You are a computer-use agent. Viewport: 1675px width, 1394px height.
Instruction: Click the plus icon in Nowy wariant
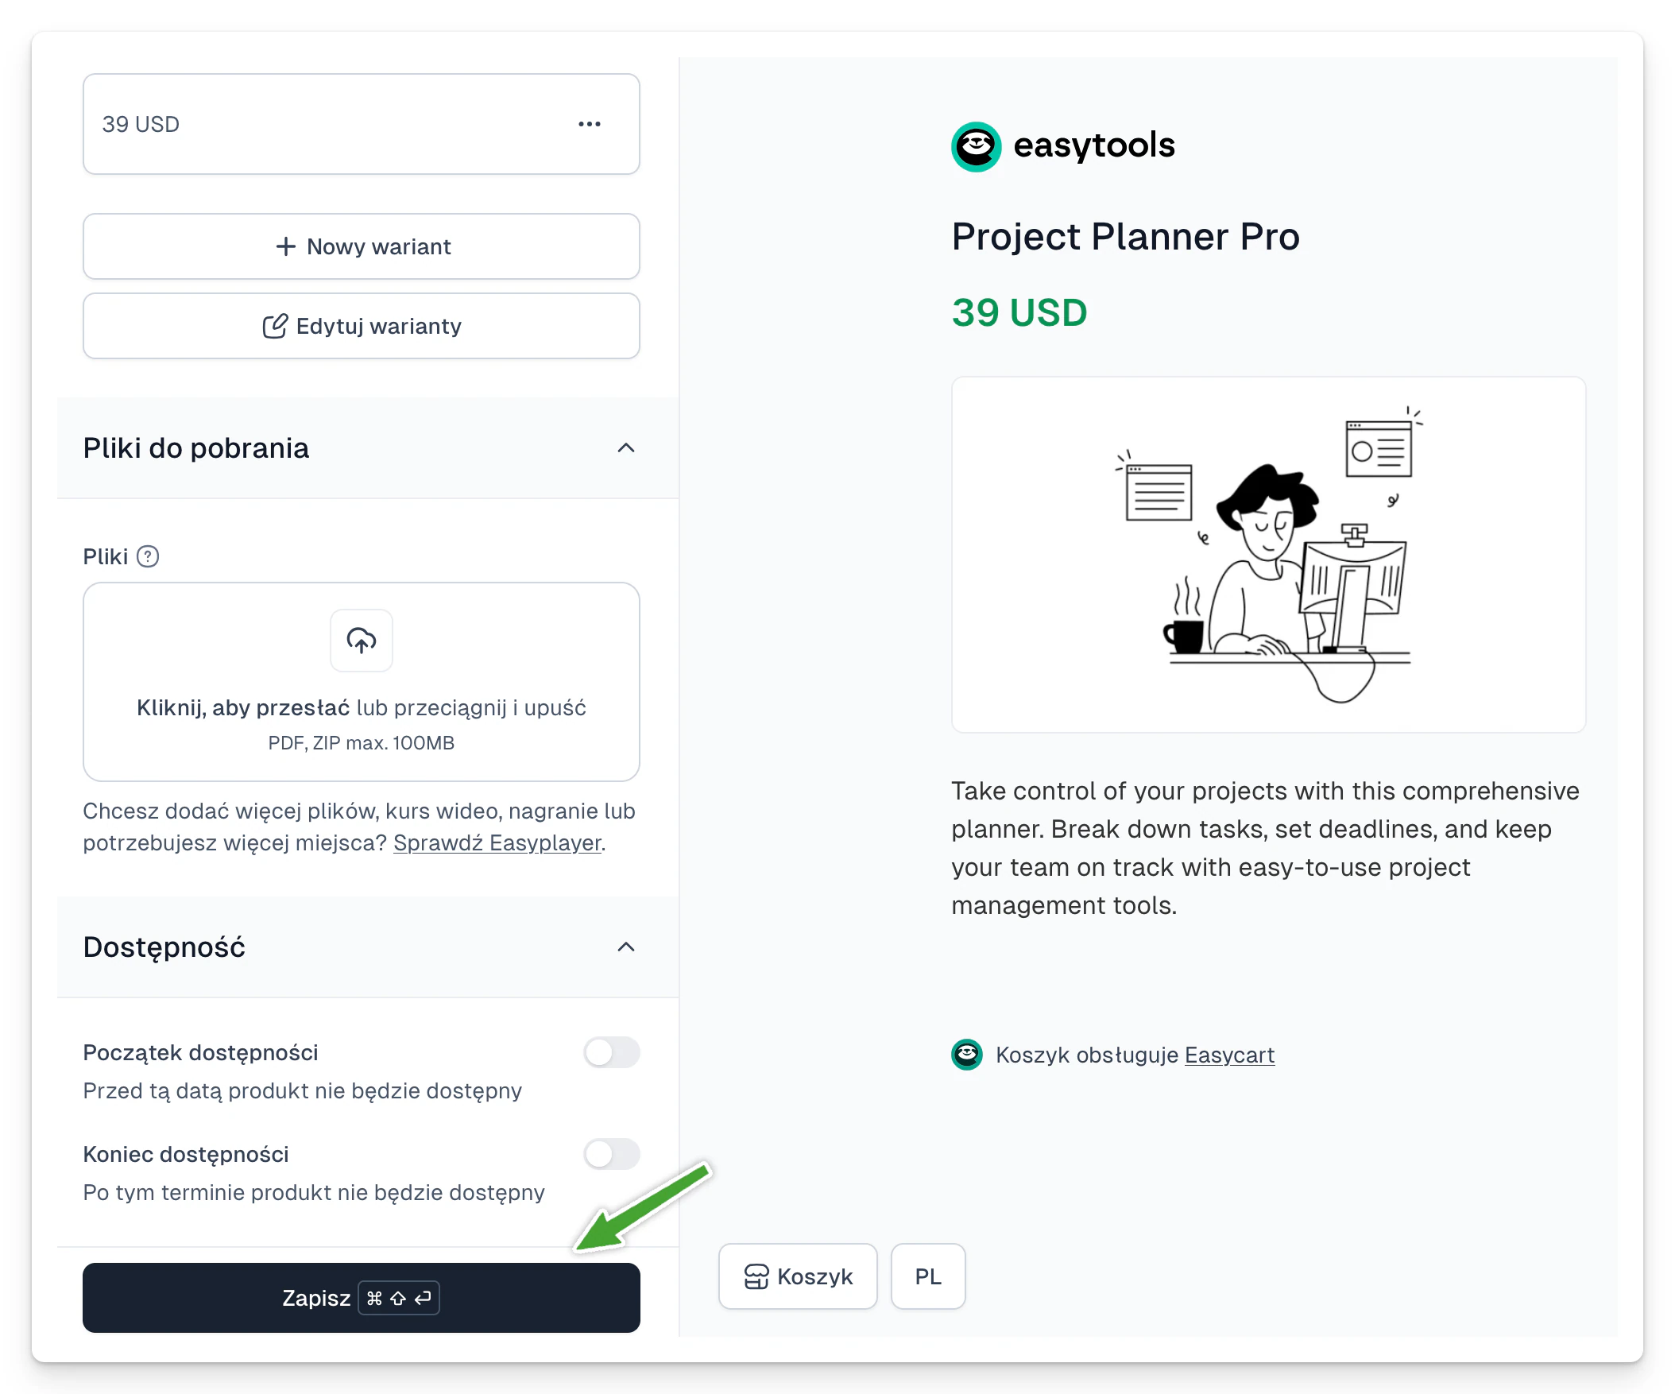[285, 246]
